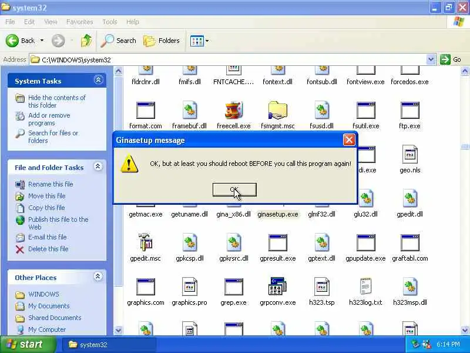Screen dimensions: 470x353
Task: Click Delete this file link
Action: (48, 249)
